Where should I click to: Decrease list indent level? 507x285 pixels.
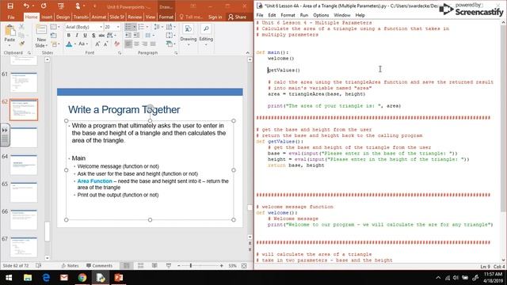click(x=128, y=35)
